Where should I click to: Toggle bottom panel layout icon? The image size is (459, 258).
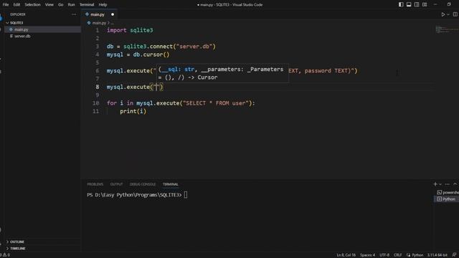click(409, 5)
